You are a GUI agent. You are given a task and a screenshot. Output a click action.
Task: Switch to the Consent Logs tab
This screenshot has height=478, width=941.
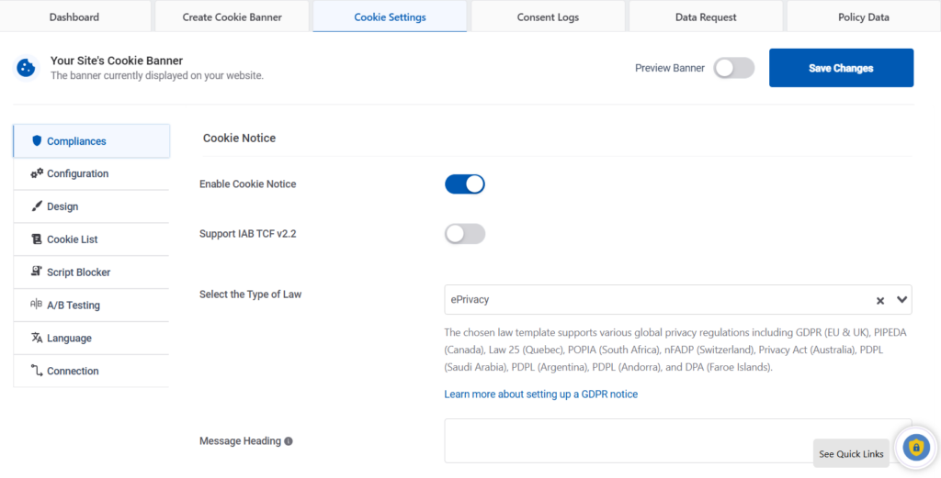pos(548,17)
